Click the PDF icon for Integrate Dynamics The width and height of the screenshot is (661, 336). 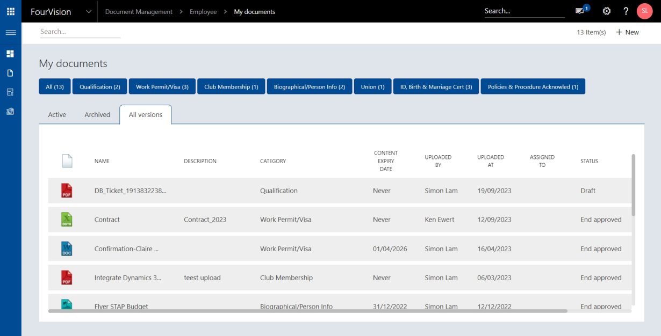click(x=67, y=277)
